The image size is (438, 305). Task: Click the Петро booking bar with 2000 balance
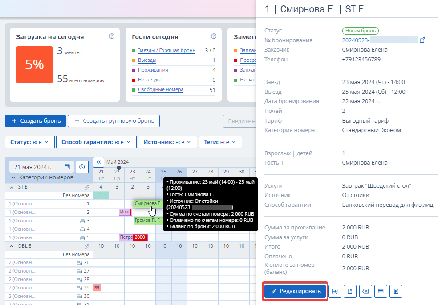point(133,237)
